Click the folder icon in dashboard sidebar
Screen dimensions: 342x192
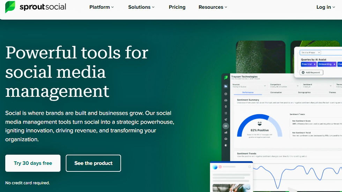(x=226, y=86)
